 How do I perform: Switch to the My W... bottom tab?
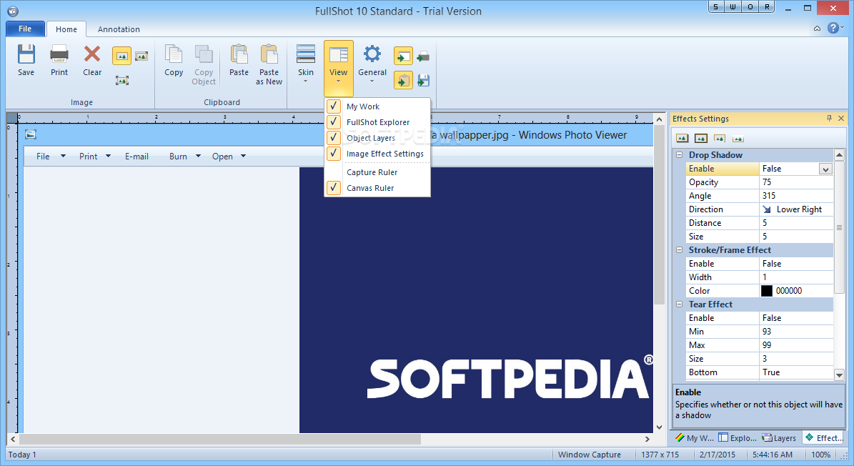695,437
